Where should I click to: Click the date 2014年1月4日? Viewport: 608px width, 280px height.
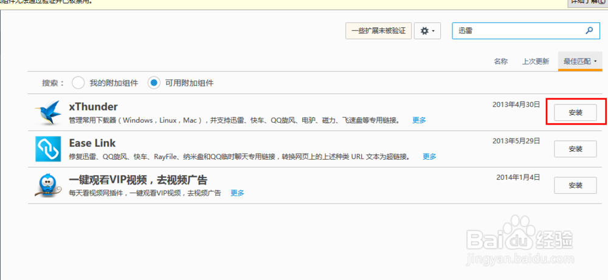(518, 177)
